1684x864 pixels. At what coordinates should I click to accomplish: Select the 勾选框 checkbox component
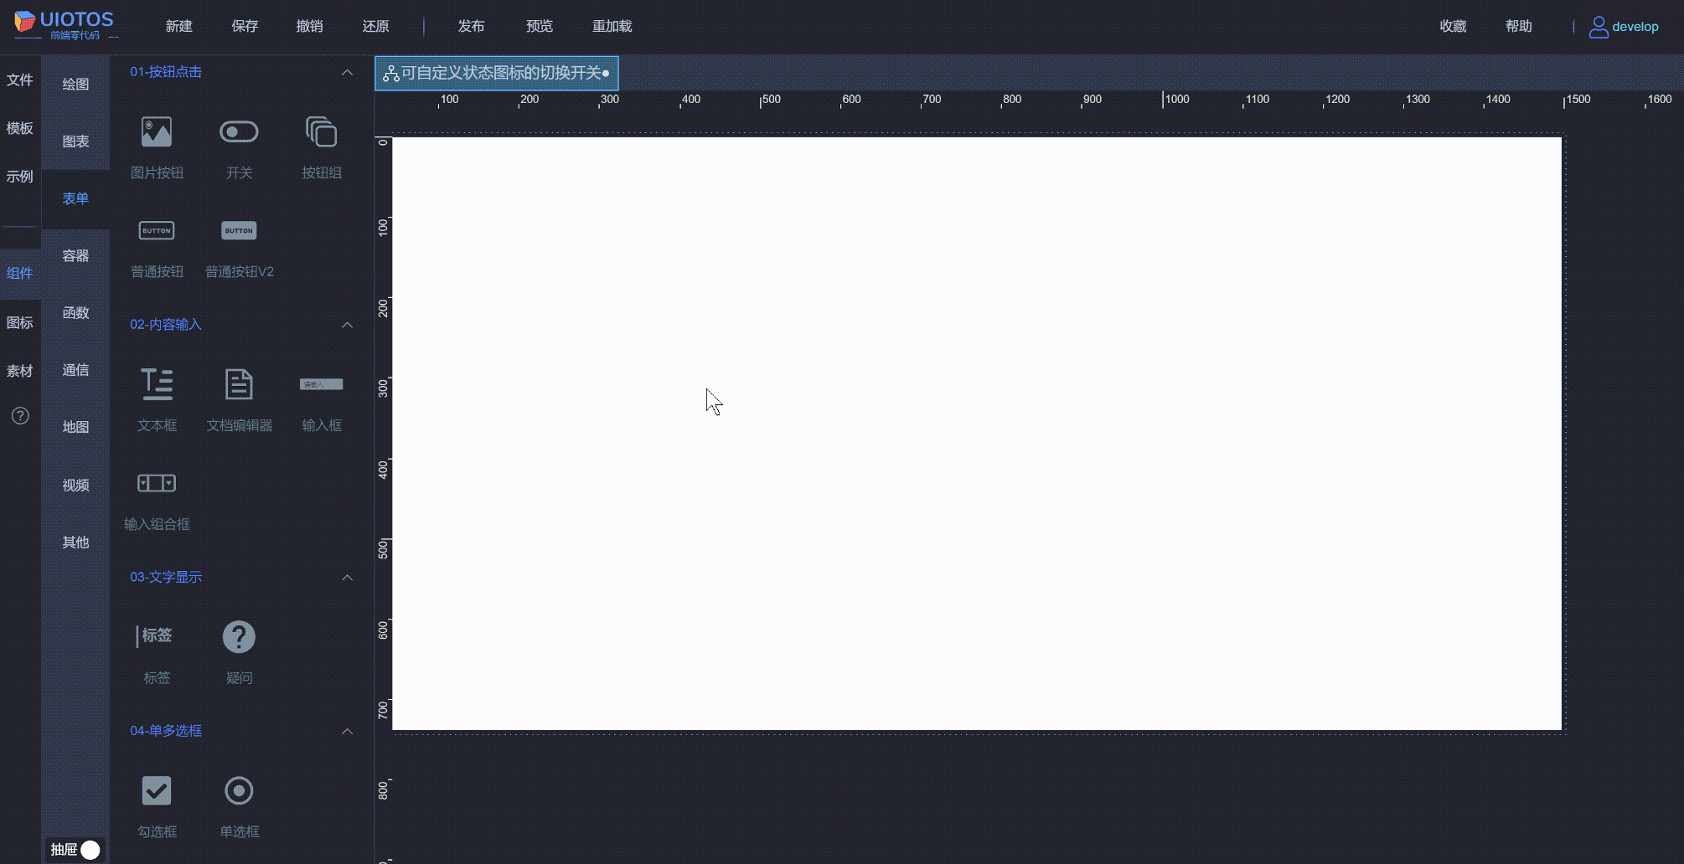pyautogui.click(x=156, y=790)
